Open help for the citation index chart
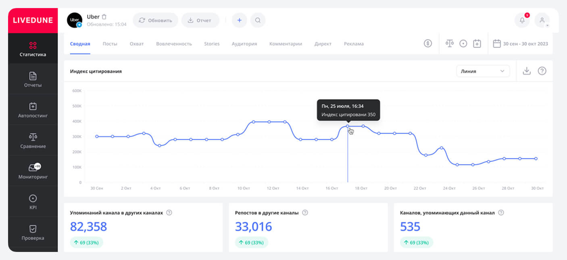The width and height of the screenshot is (567, 260). point(542,71)
